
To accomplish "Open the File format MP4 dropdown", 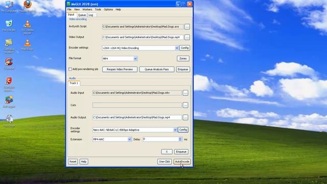I will click(135, 59).
